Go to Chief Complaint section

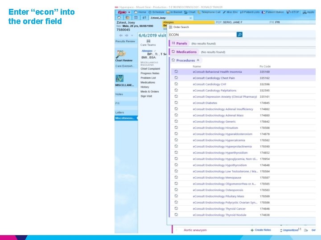click(x=150, y=69)
